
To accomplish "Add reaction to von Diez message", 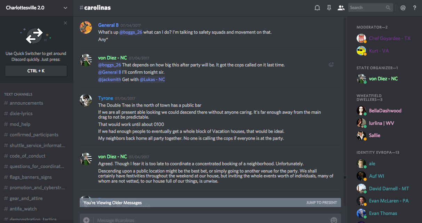I will [x=331, y=64].
